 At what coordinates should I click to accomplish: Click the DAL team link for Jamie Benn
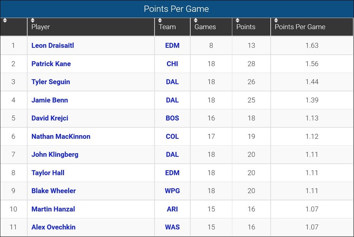(x=172, y=100)
